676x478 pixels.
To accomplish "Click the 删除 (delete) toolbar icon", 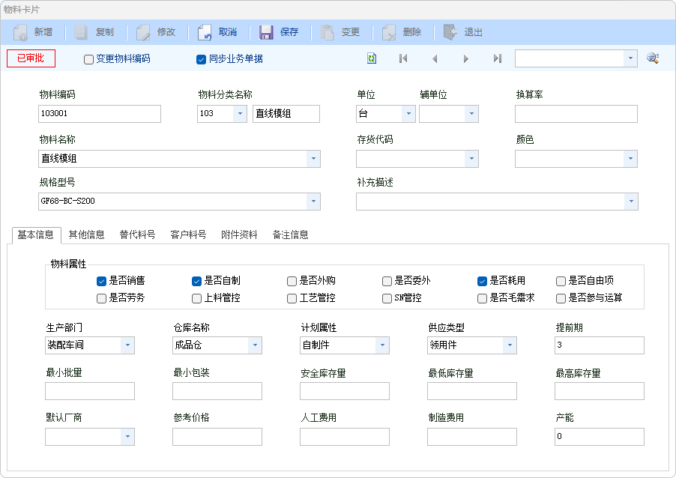I will pos(389,32).
